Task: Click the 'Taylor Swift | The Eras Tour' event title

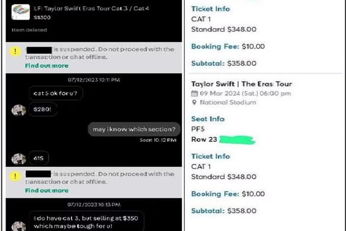Action: coord(241,84)
